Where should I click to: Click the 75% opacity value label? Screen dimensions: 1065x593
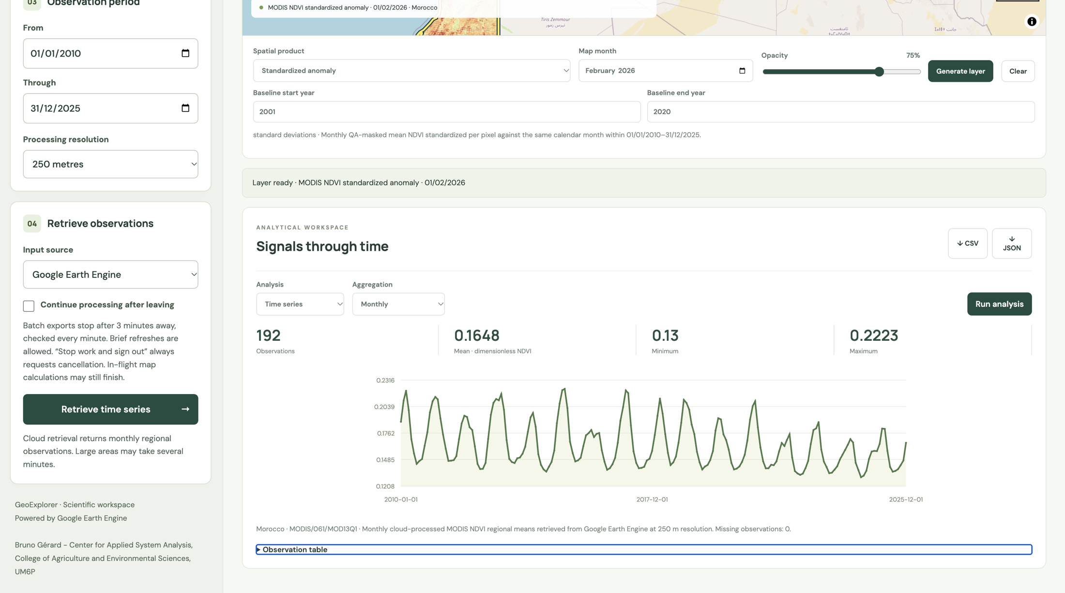913,56
